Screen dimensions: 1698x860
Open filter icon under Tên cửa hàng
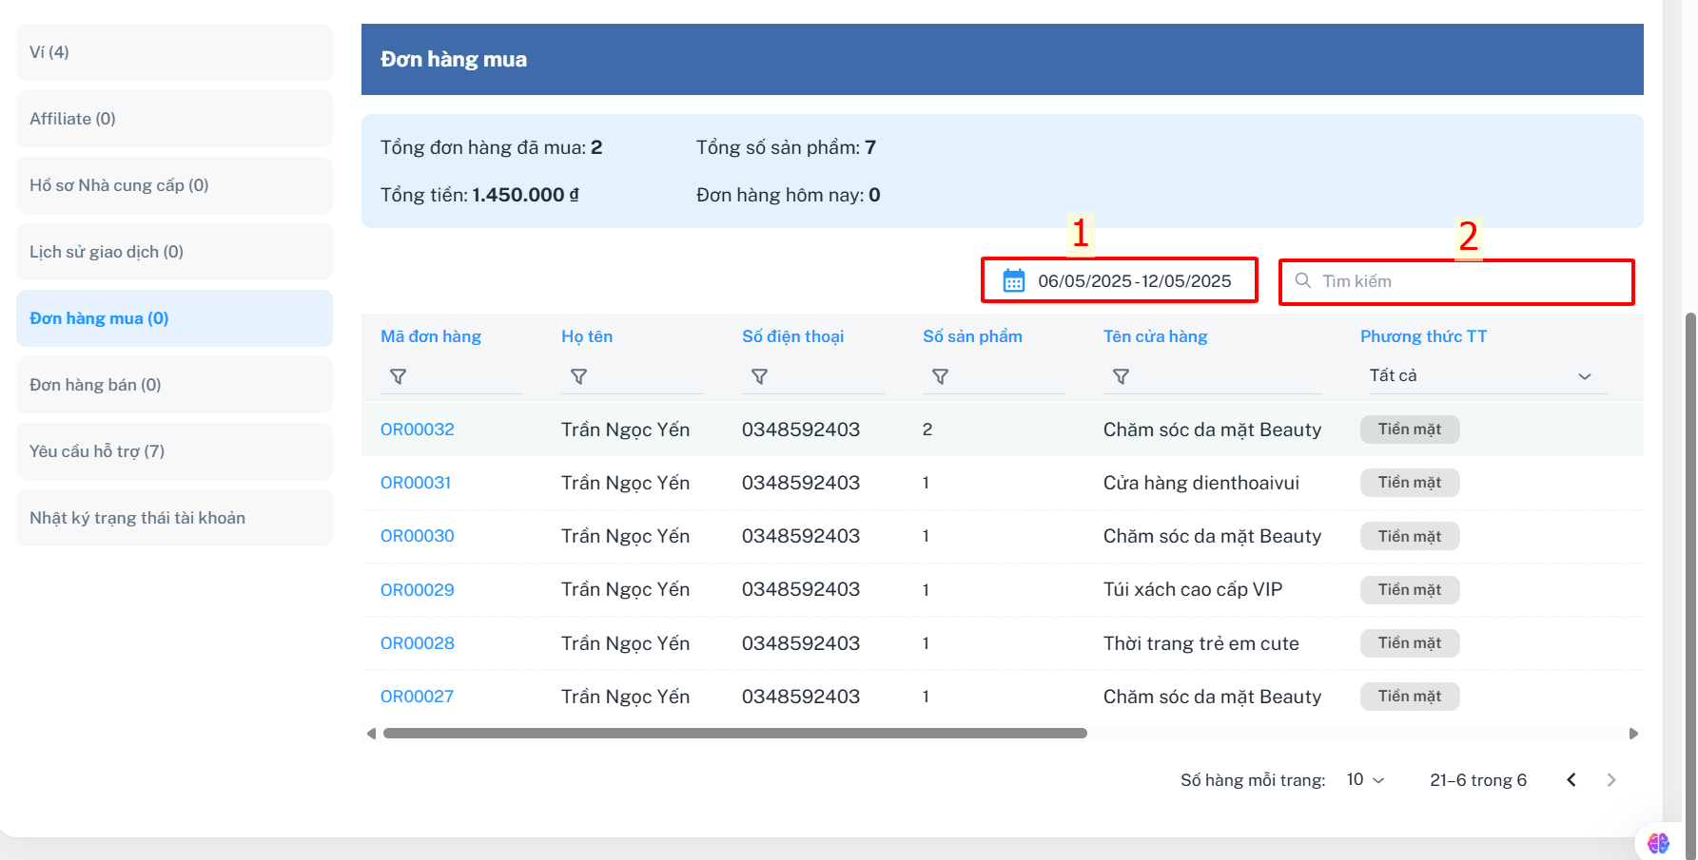1122,377
